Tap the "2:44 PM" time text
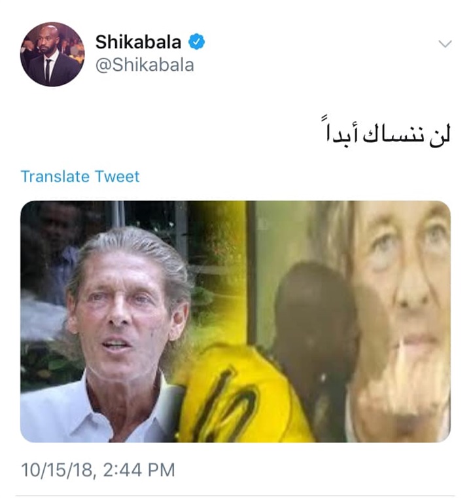The width and height of the screenshot is (471, 498). 139,470
